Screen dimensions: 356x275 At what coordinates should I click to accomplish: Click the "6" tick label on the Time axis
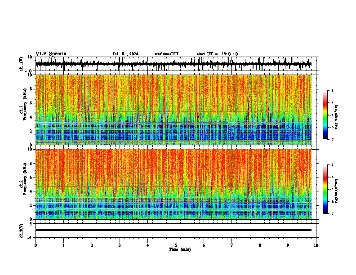[x=204, y=245]
